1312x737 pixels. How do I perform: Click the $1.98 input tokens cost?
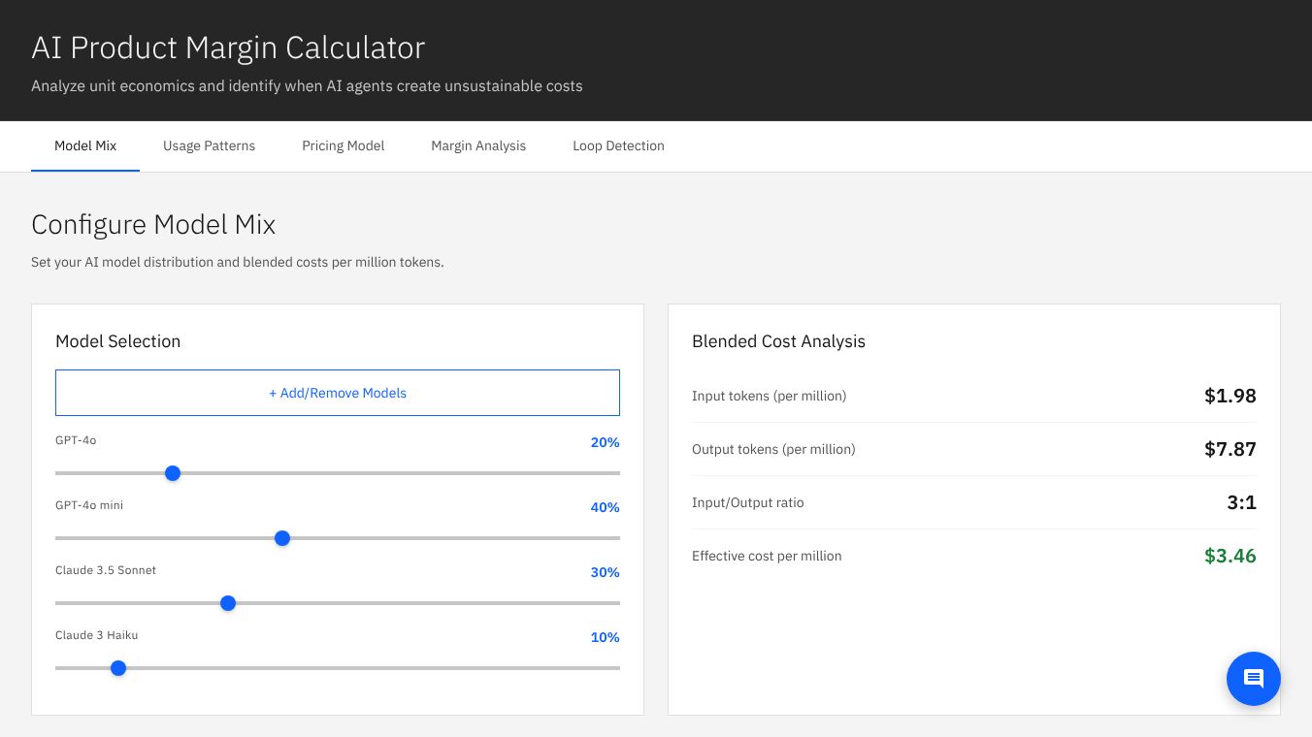(1230, 396)
